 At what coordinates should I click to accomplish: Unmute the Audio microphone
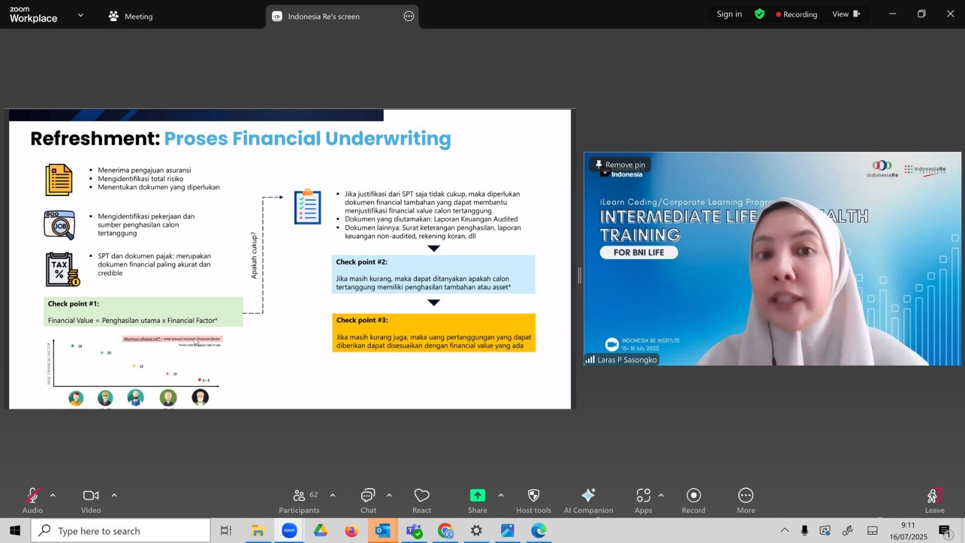pos(33,501)
